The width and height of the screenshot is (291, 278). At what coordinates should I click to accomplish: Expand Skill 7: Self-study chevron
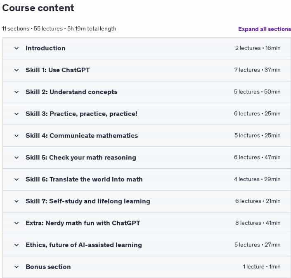(17, 201)
